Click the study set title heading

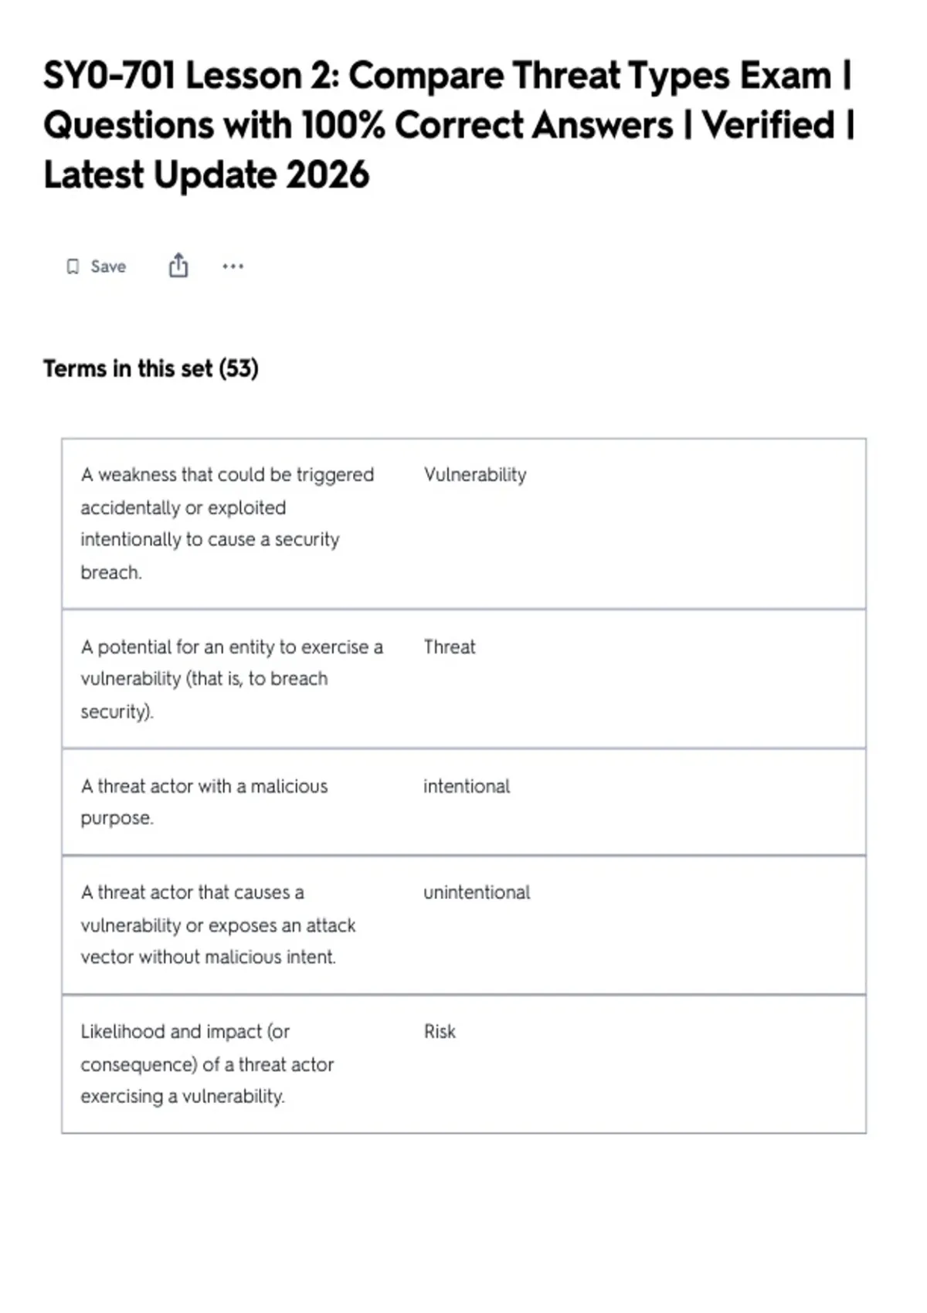point(449,125)
